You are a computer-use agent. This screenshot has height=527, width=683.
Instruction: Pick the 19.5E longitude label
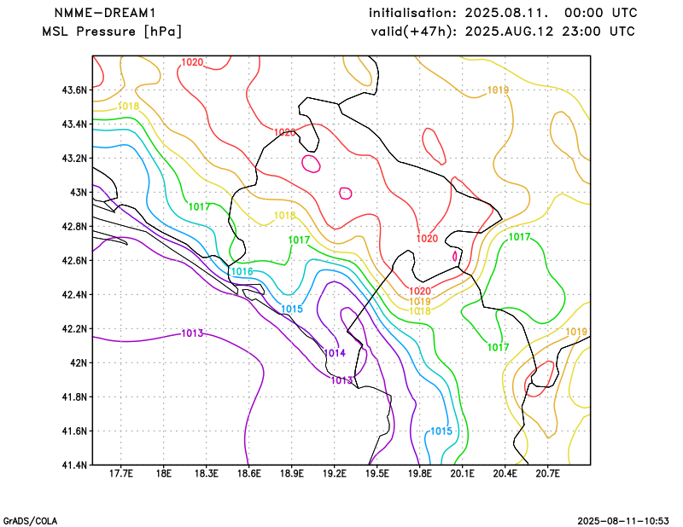(377, 473)
